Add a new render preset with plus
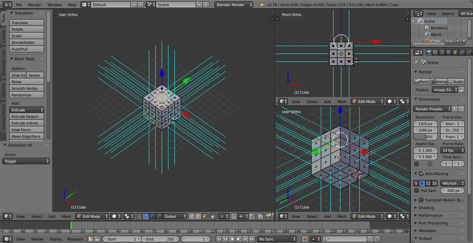Image resolution: width=473 pixels, height=243 pixels. click(x=455, y=109)
